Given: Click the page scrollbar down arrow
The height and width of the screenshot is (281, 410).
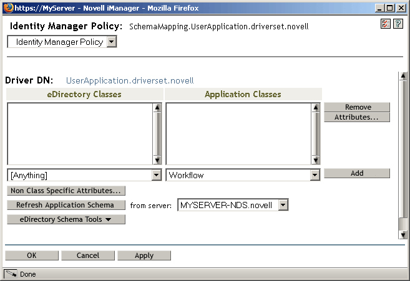Looking at the screenshot, I should 403,235.
